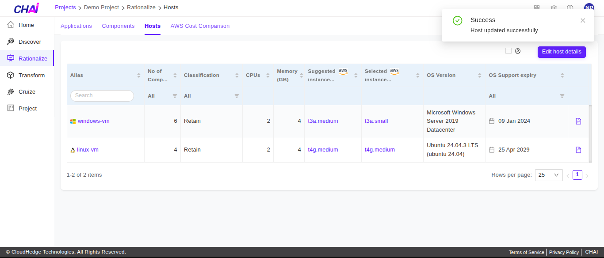Viewport: 604px width, 258px height.
Task: Open the OS Support expiry filter
Action: pyautogui.click(x=562, y=96)
